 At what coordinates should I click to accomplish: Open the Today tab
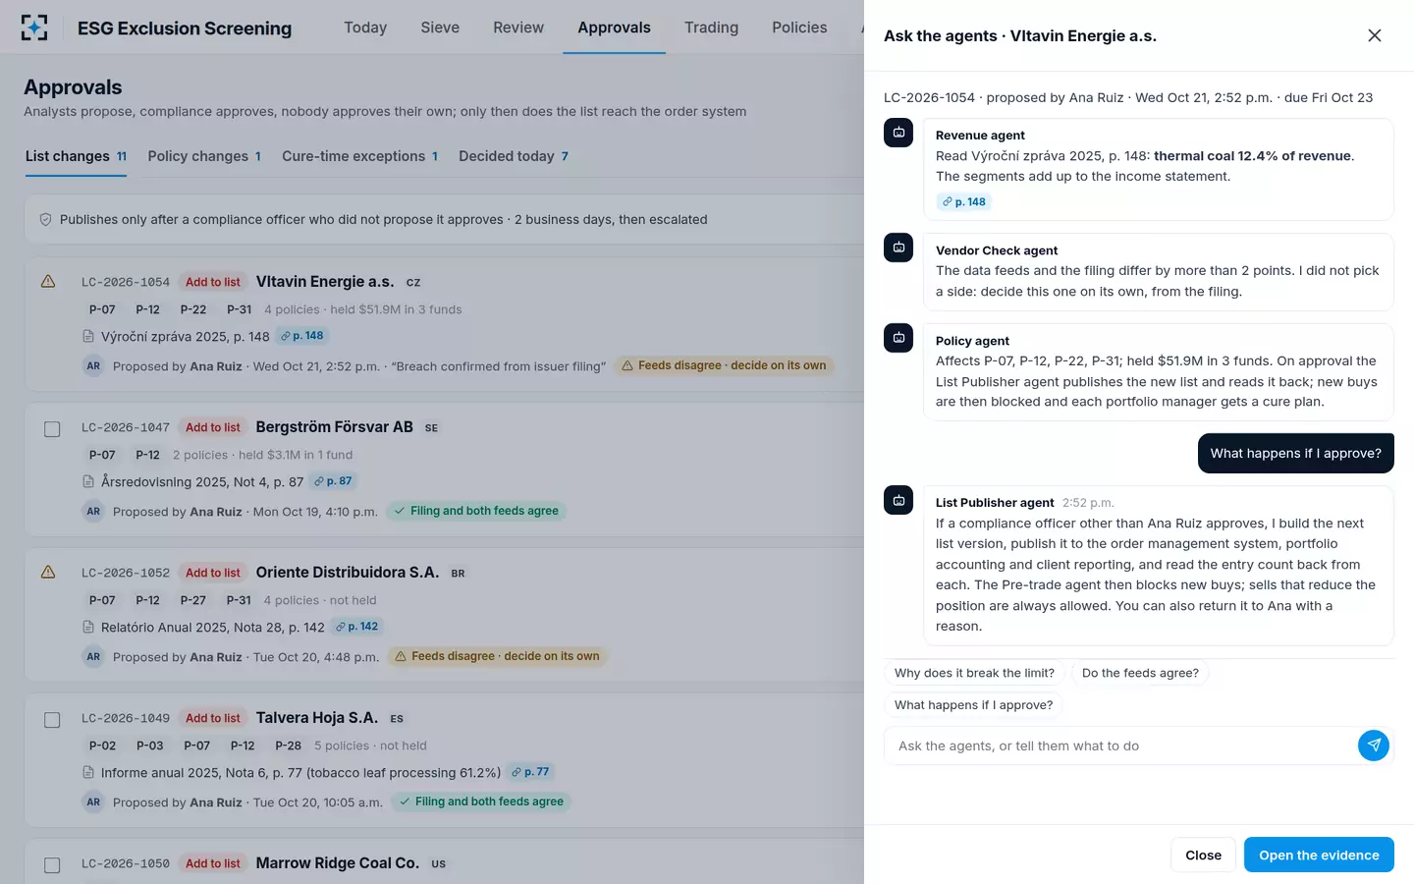[x=365, y=28]
